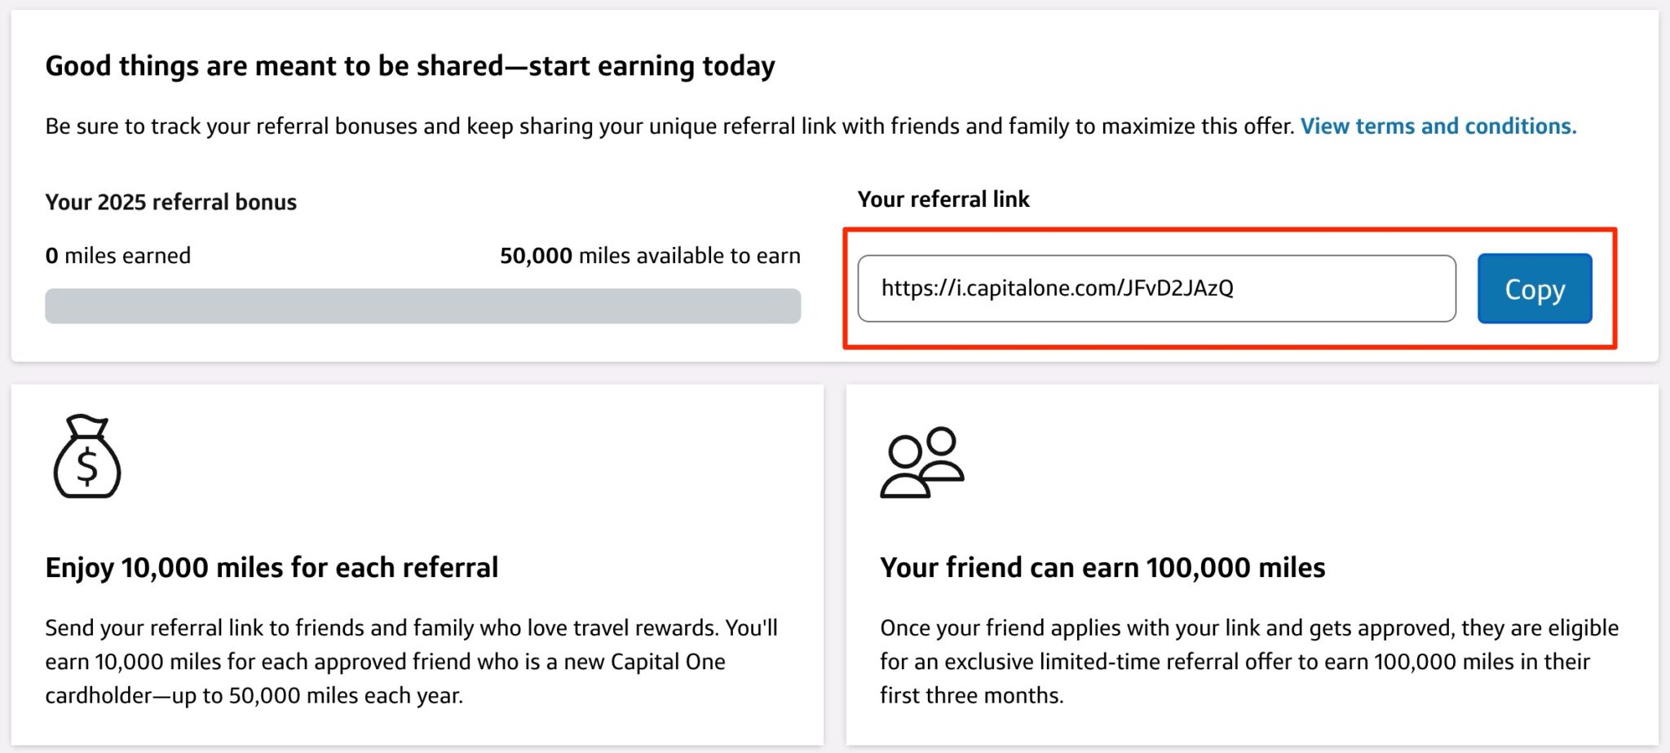Click the Your friend can earn 100,000 miles heading
Image resolution: width=1670 pixels, height=753 pixels.
(1102, 567)
